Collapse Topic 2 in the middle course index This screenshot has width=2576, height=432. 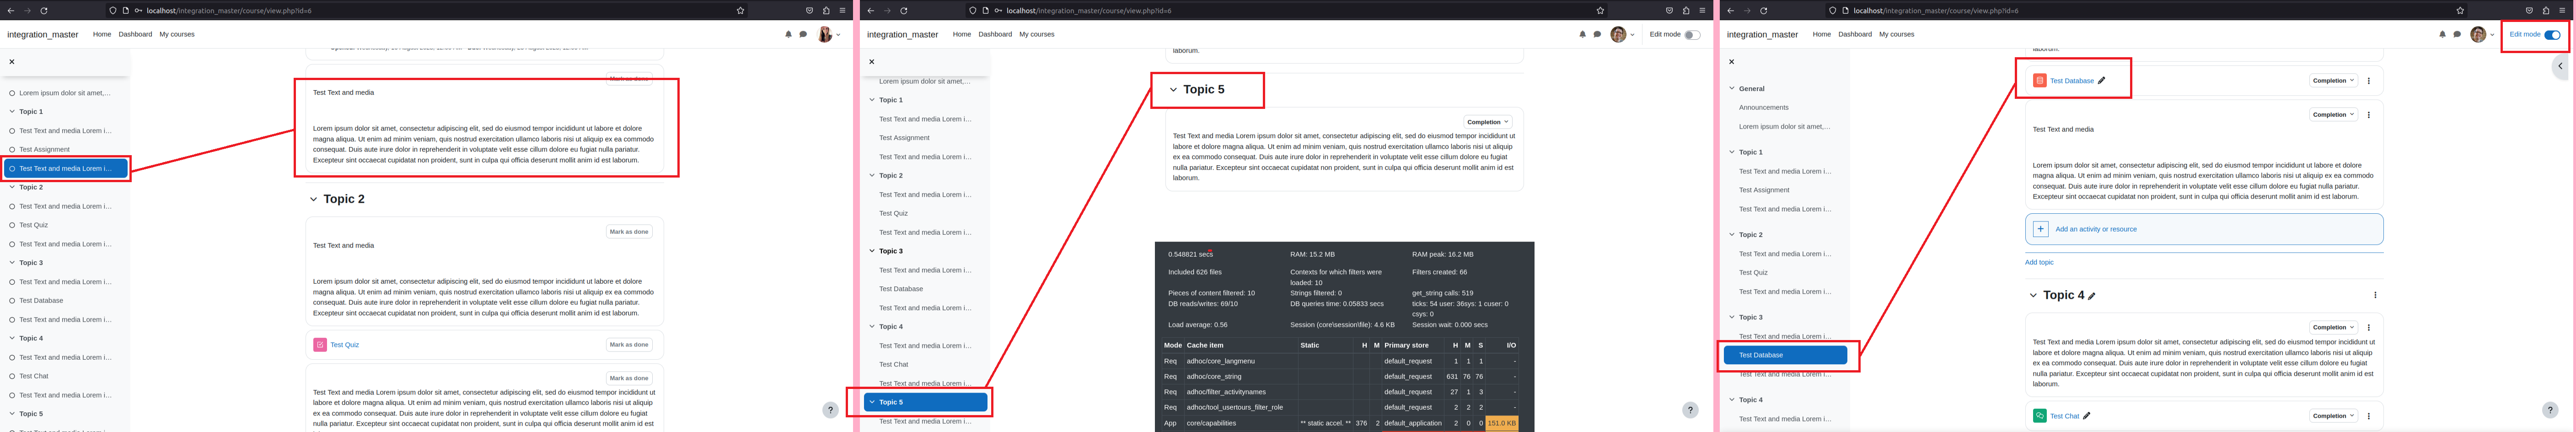(x=872, y=175)
